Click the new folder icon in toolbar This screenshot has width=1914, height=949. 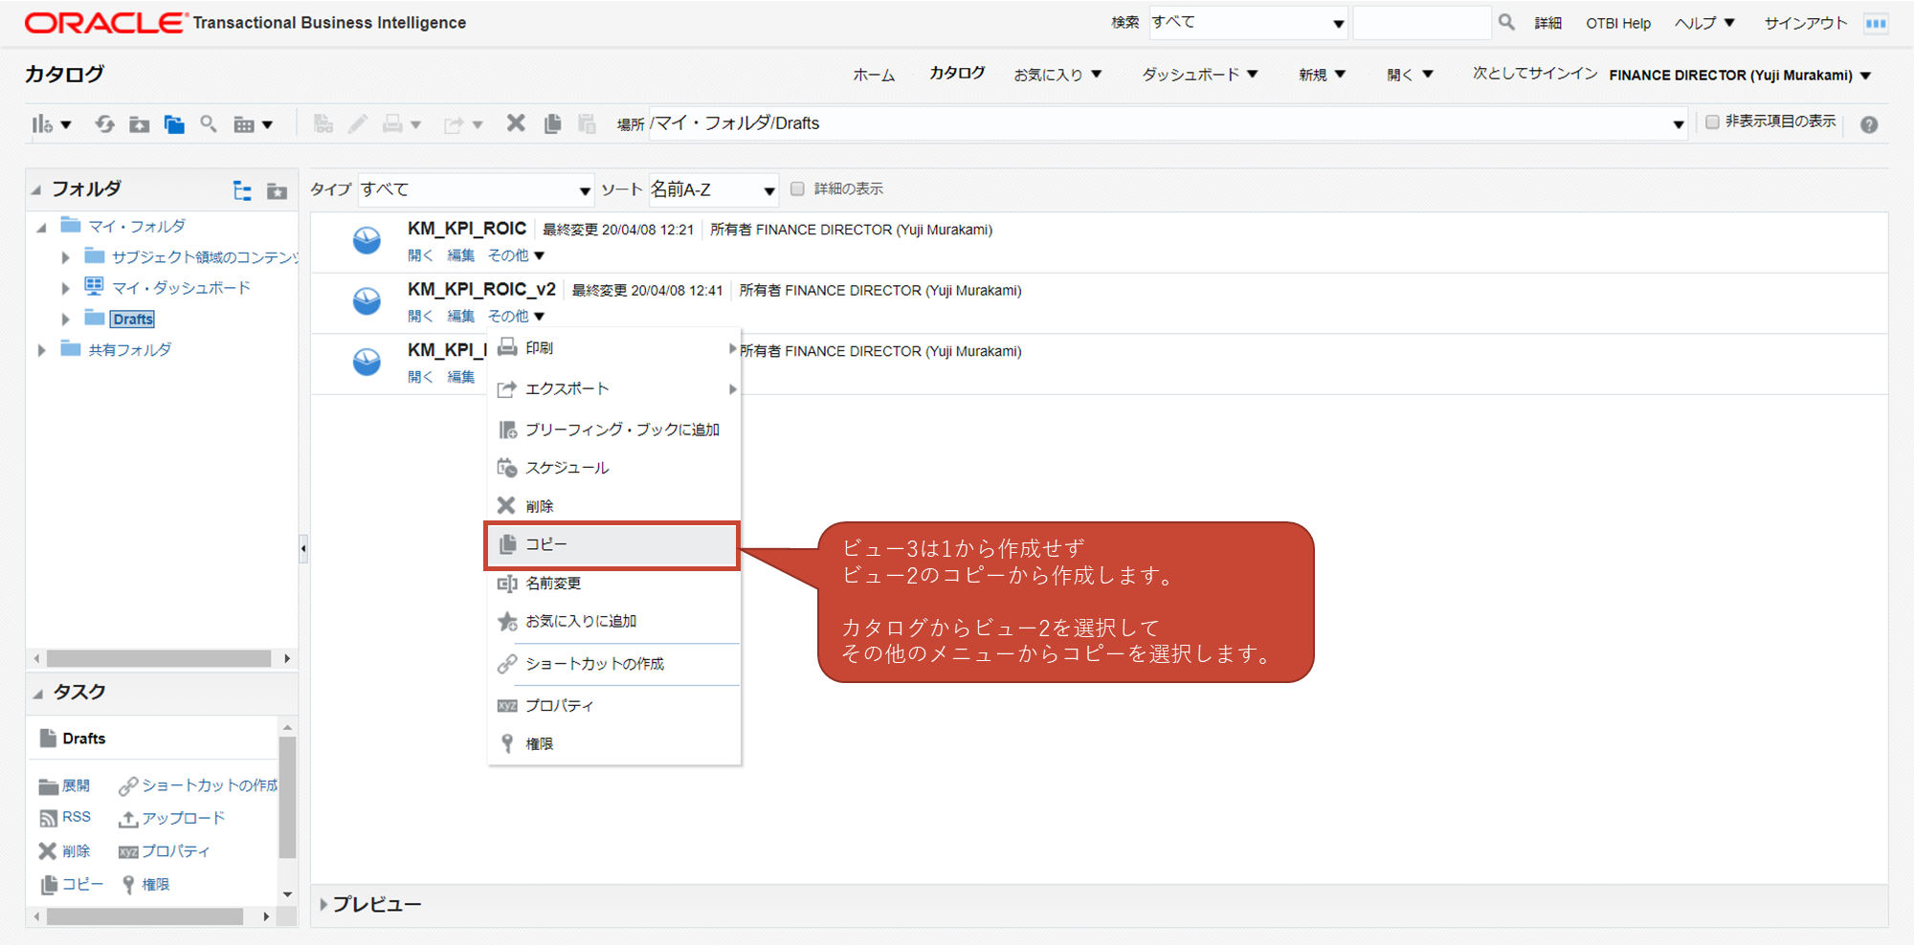(140, 124)
